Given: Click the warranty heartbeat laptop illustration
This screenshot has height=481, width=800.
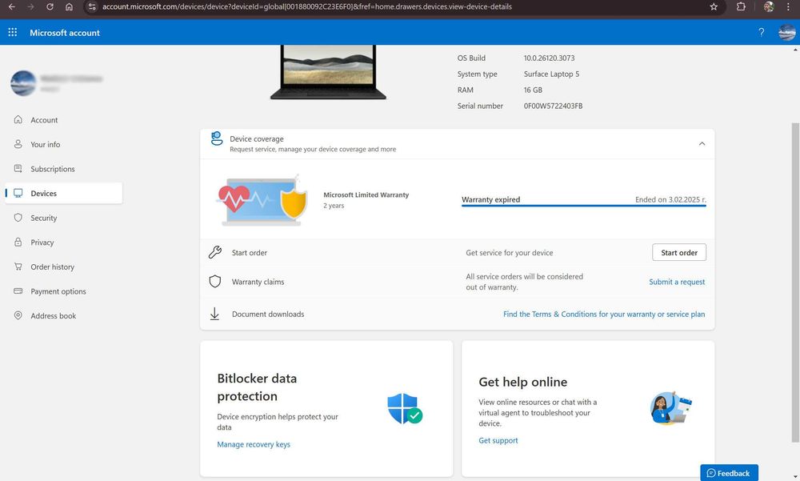Looking at the screenshot, I should coord(263,200).
